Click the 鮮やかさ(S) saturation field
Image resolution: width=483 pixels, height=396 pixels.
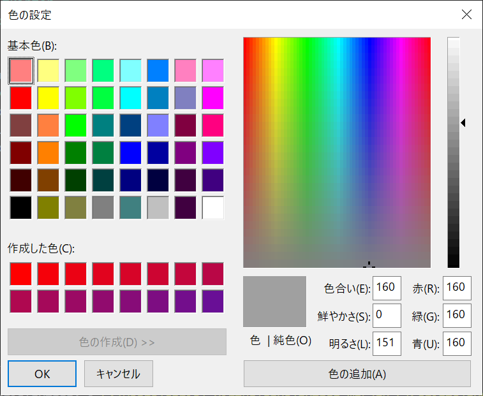pyautogui.click(x=387, y=315)
